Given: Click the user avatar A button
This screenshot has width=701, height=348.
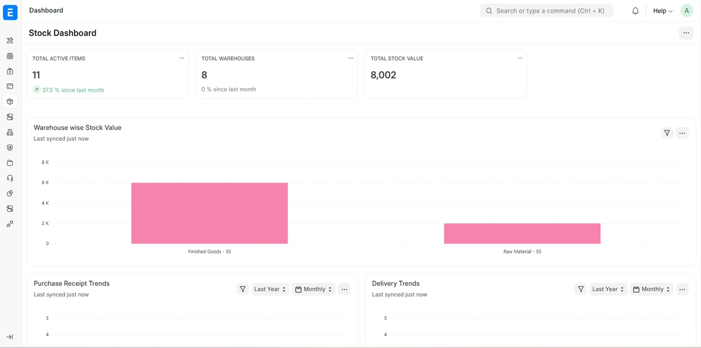Looking at the screenshot, I should [x=687, y=11].
